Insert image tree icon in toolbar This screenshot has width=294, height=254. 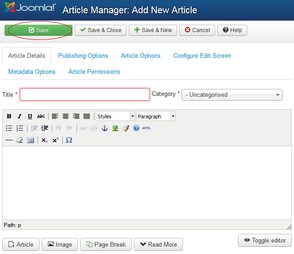[115, 128]
